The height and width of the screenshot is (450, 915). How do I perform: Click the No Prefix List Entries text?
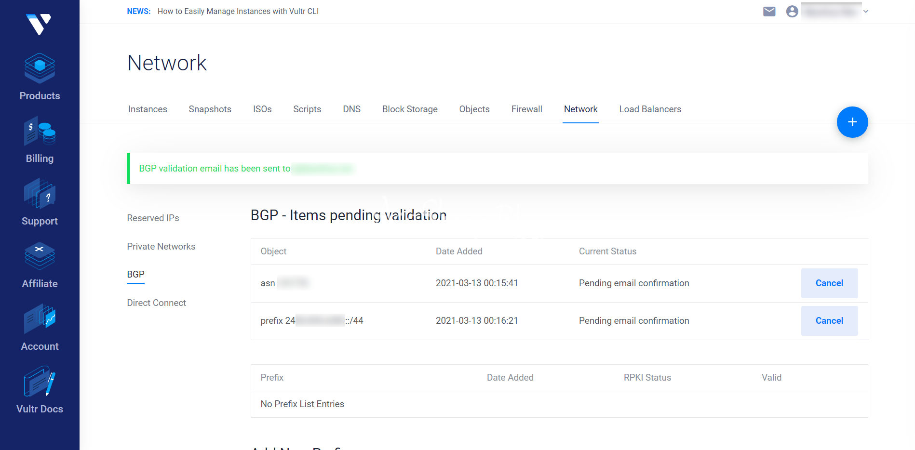pyautogui.click(x=302, y=404)
